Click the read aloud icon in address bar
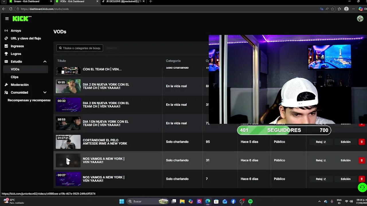 (327, 9)
